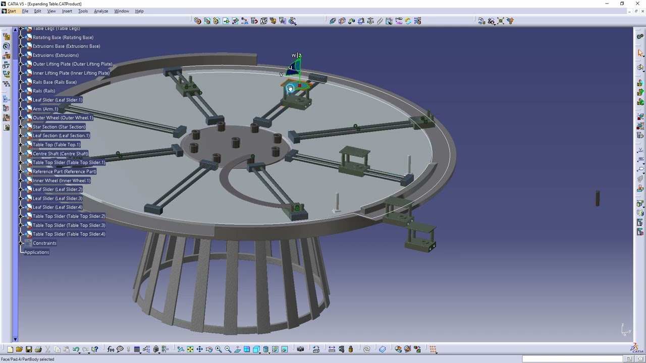Open the Window menu

121,11
